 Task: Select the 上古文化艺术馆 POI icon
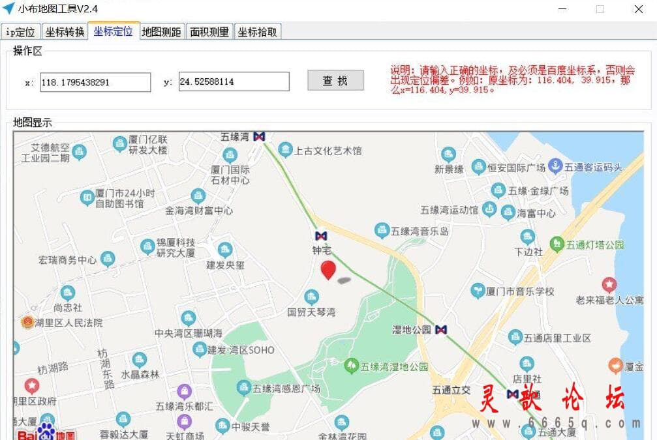285,150
